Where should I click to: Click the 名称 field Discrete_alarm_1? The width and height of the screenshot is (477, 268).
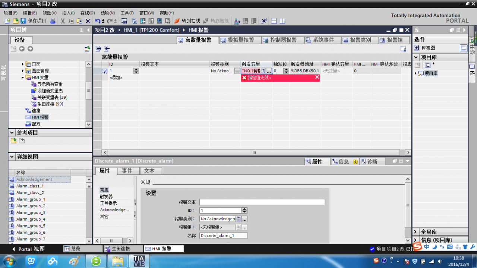tap(223, 236)
